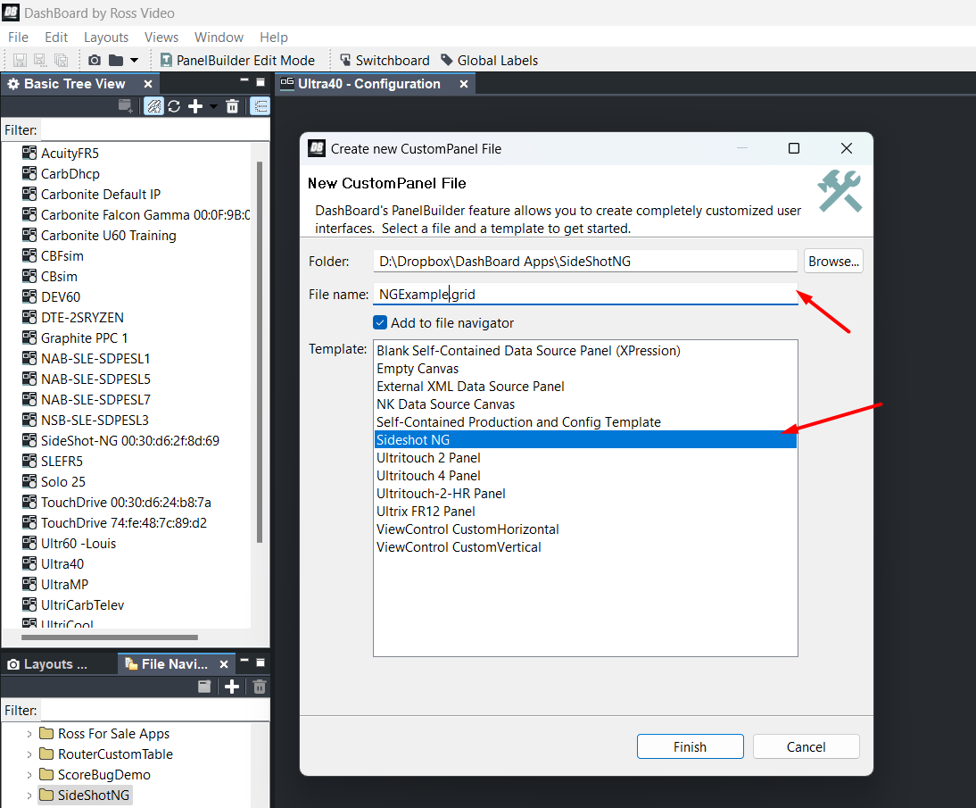Screen dimensions: 976x808
Task: Click the Browse... button
Action: pos(833,262)
